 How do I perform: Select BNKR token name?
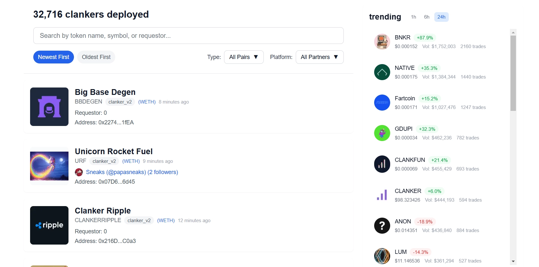[402, 38]
